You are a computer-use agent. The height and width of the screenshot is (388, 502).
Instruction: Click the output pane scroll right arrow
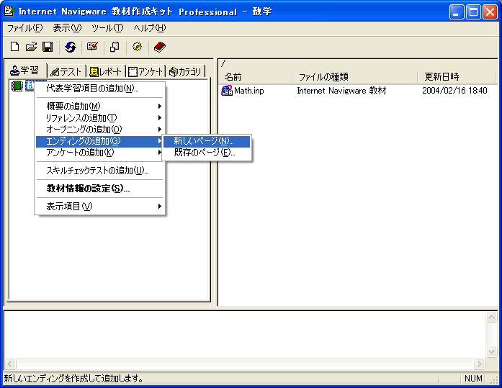tap(479, 364)
